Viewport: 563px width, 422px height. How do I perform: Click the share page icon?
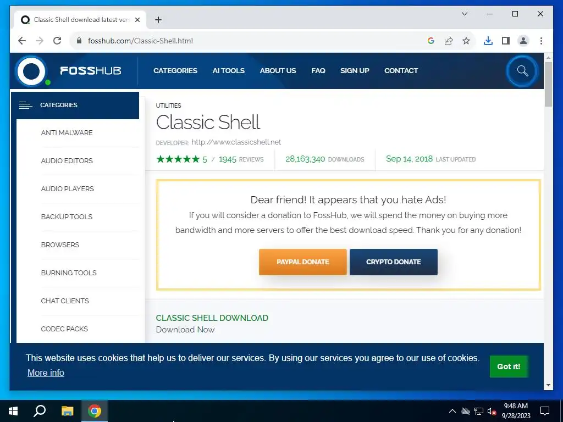pyautogui.click(x=449, y=41)
